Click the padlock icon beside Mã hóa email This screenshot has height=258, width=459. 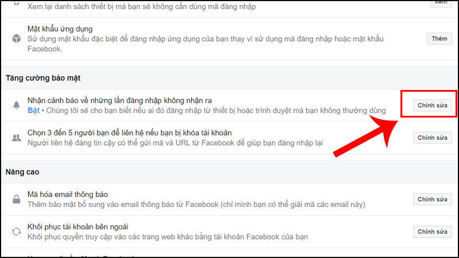[x=17, y=199]
